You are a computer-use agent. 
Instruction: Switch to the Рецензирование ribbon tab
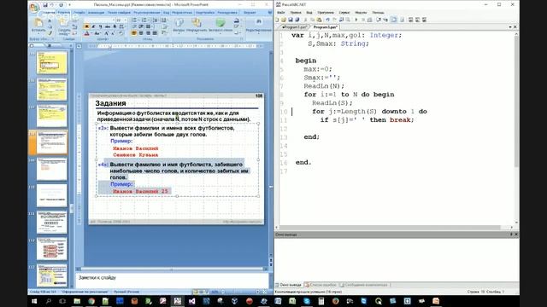(147, 13)
